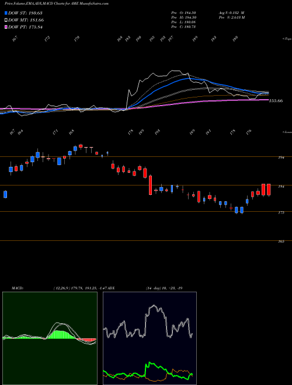Screen dimensions: 292x385
Task: Click the MACD (12,26,9) parameter values
Action: 81,288
